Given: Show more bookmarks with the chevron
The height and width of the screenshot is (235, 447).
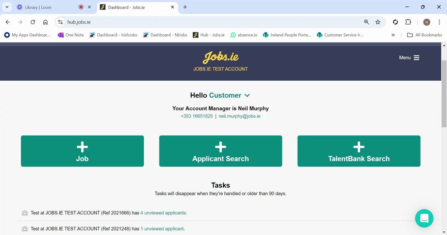Looking at the screenshot, I should [x=393, y=35].
